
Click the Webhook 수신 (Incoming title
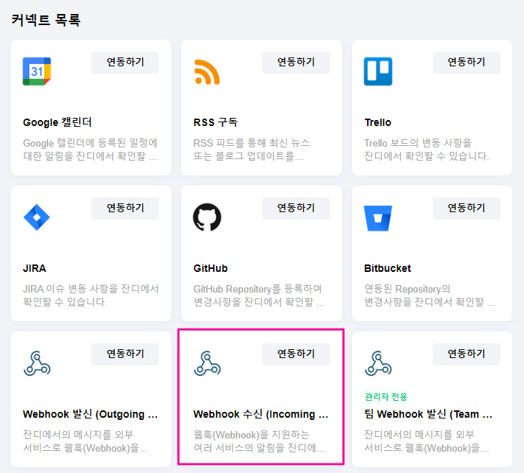[x=261, y=414]
